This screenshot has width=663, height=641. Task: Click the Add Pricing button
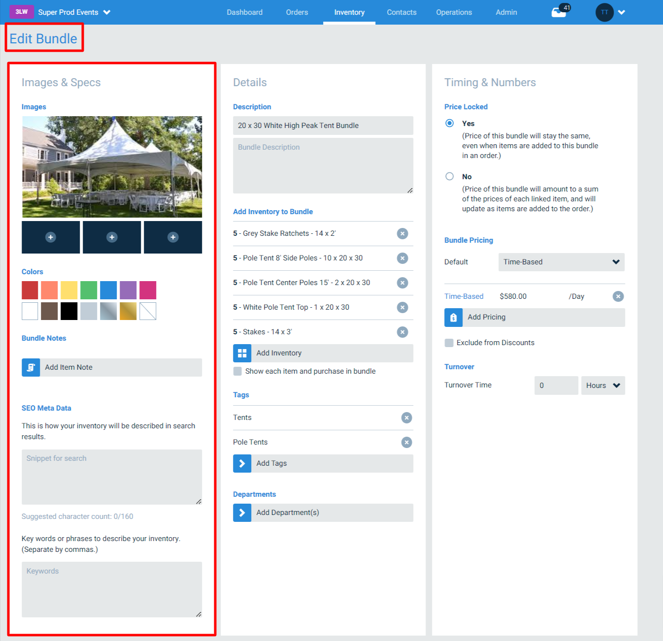tap(534, 318)
